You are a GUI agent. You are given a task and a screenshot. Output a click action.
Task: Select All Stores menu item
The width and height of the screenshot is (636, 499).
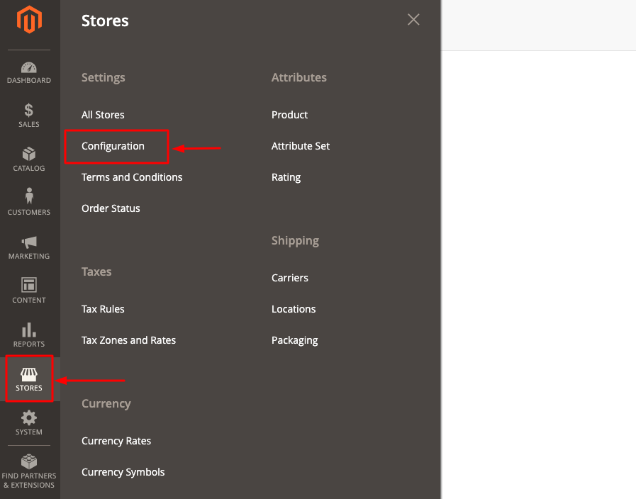(103, 115)
